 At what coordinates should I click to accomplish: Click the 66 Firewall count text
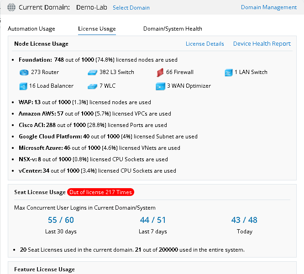(x=180, y=72)
